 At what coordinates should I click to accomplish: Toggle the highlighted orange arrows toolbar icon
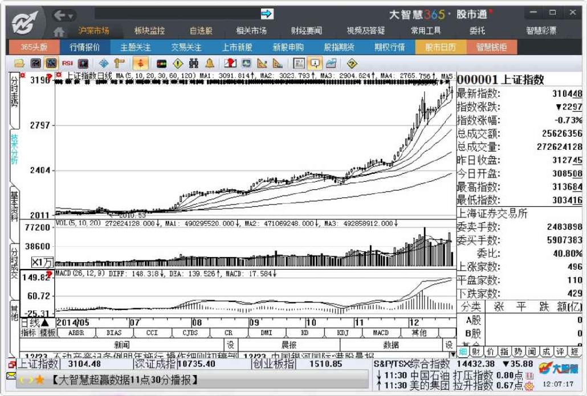coord(140,63)
